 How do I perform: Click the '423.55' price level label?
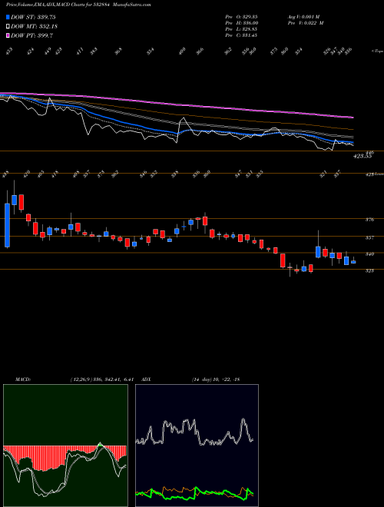tap(362, 156)
